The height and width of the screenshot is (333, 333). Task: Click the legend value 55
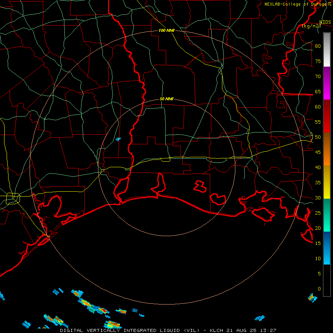coord(318,122)
